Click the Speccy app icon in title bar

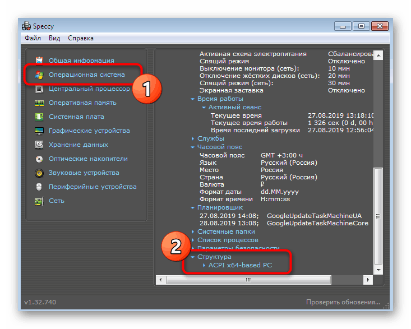26,26
